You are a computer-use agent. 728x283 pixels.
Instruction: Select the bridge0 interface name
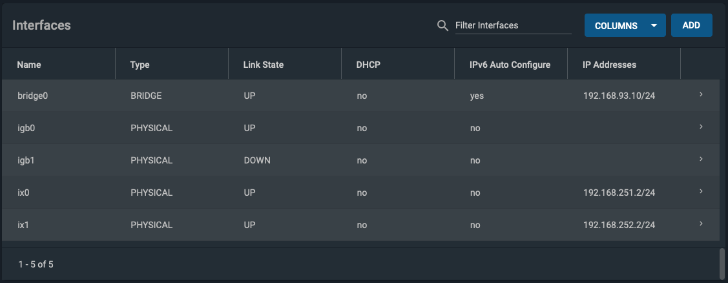(33, 96)
